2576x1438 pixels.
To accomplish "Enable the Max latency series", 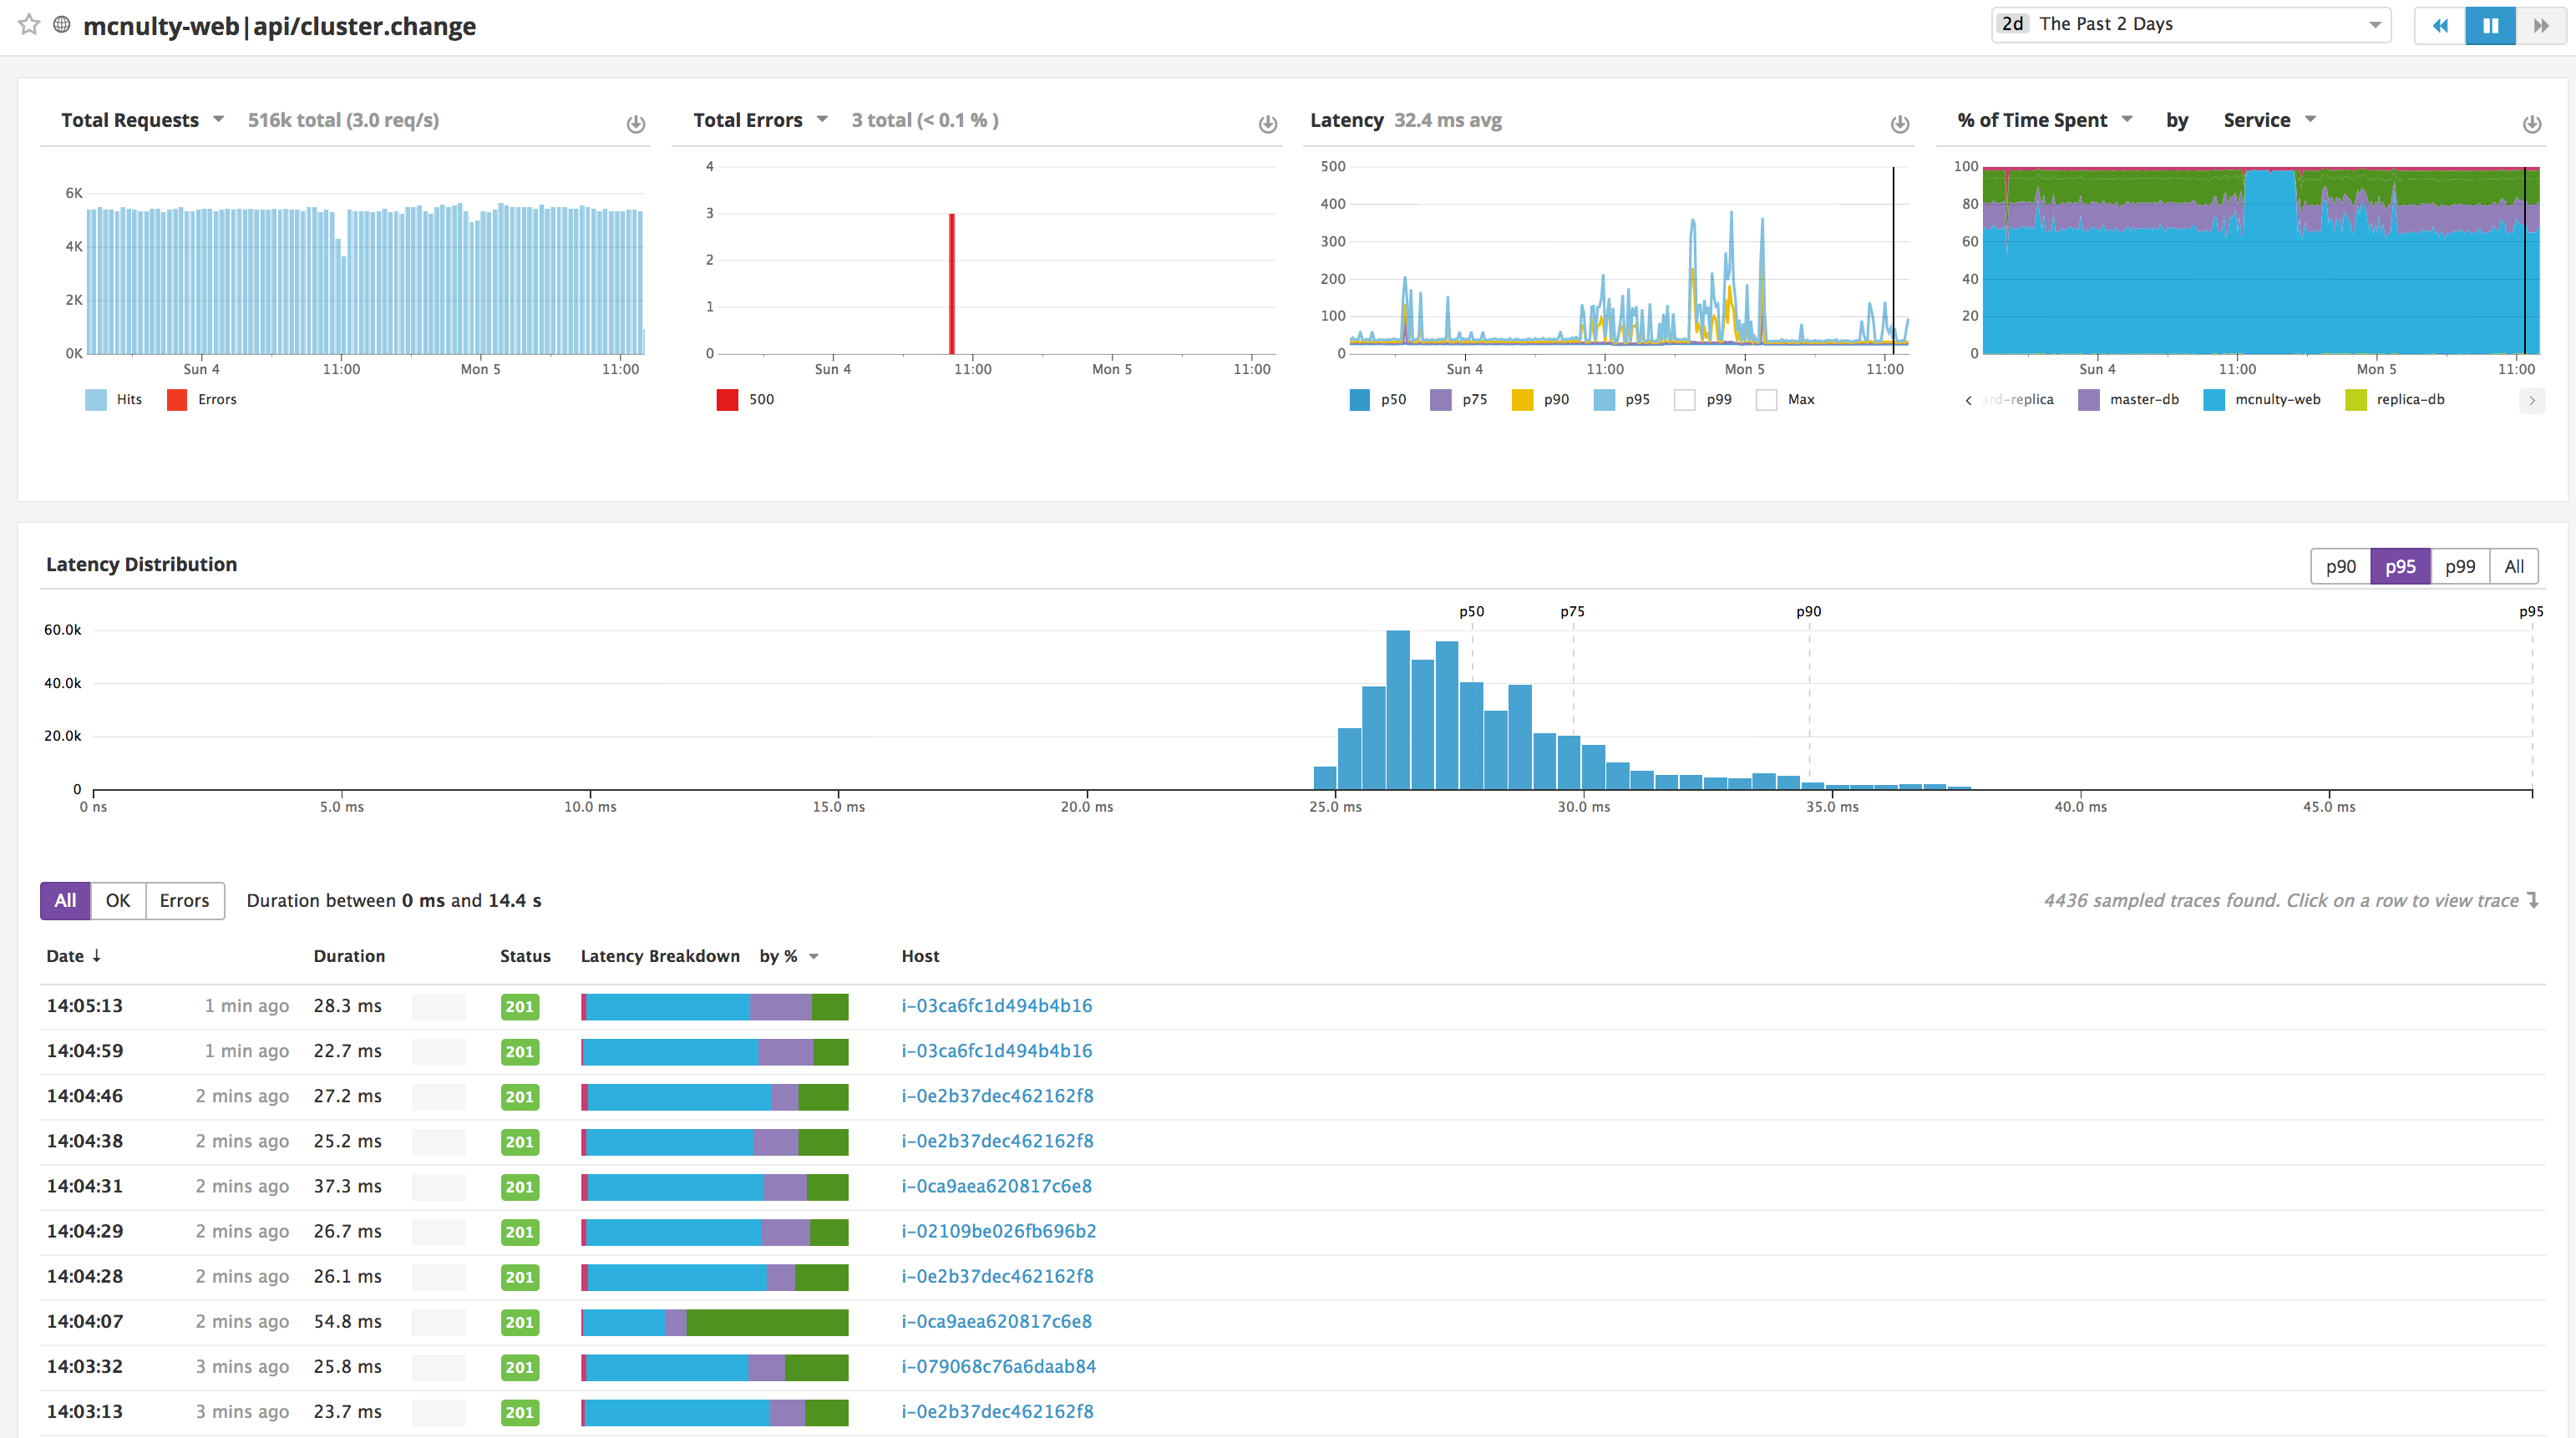I will click(1766, 400).
